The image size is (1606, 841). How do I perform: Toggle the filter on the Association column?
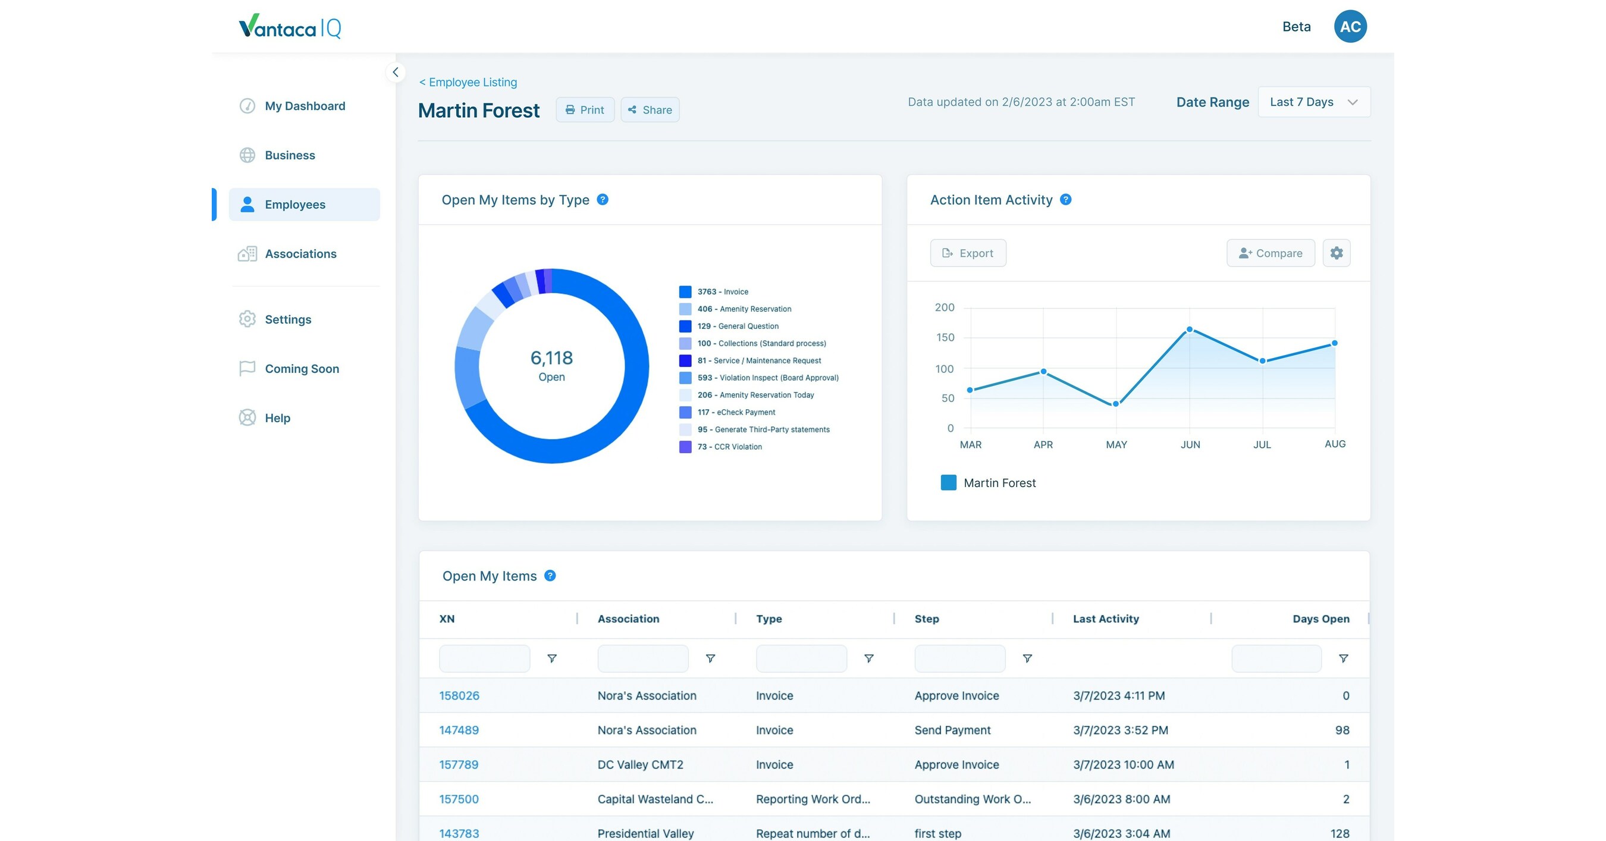click(x=710, y=658)
